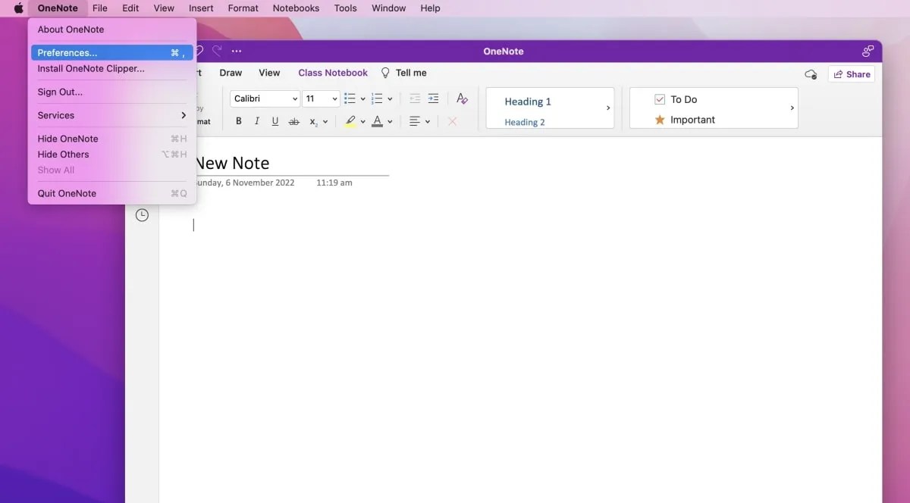Open the font size dropdown
The image size is (910, 503).
[x=320, y=98]
